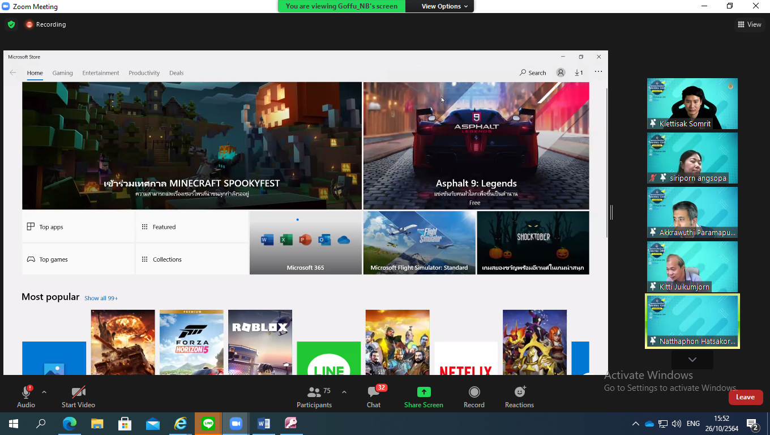The image size is (770, 435).
Task: Select Kitti Juikumjorn video tile
Action: [x=692, y=267]
